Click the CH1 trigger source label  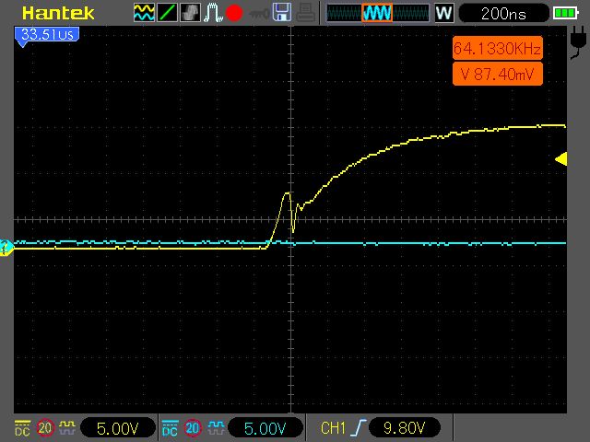point(334,427)
